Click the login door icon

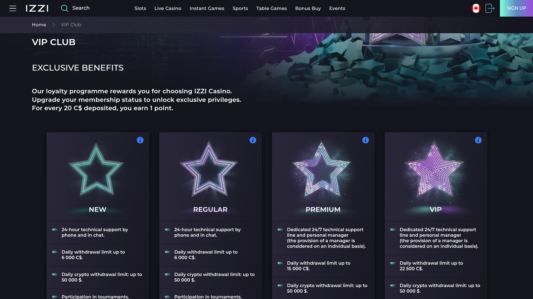[490, 8]
